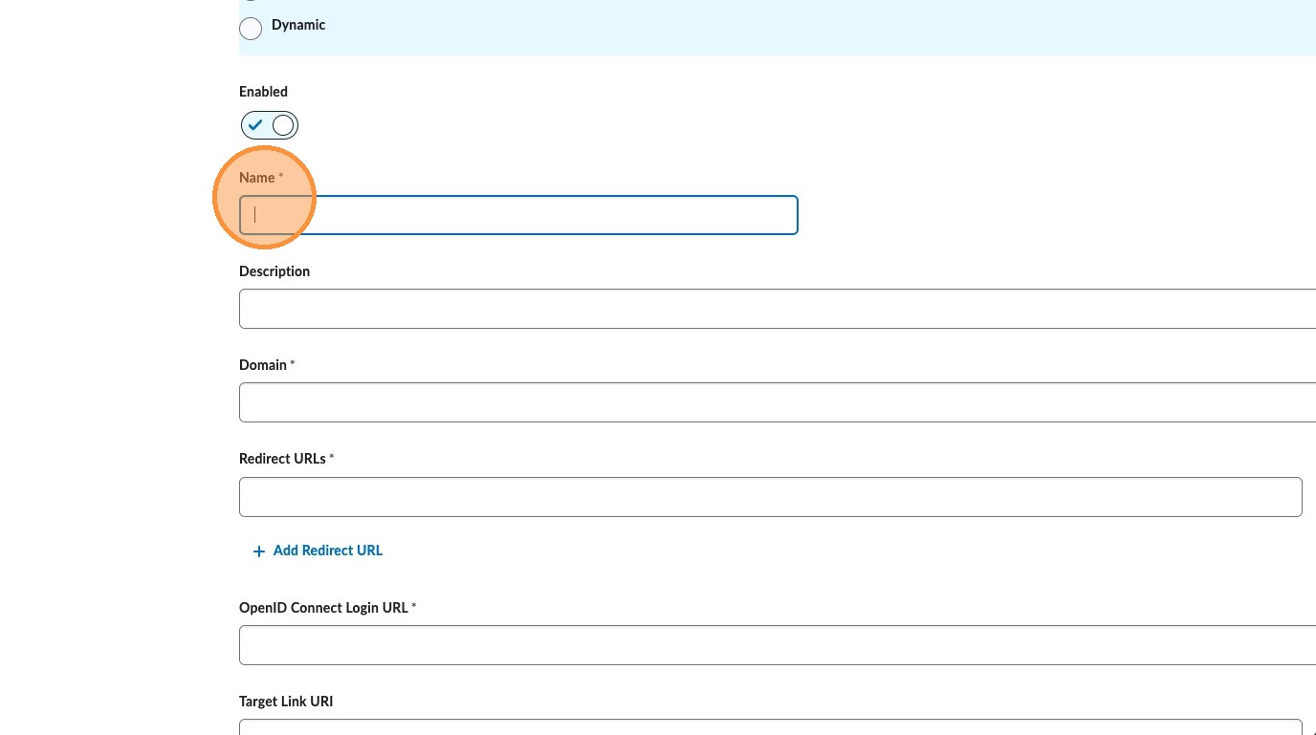Select the Dynamic radio button

click(x=251, y=29)
